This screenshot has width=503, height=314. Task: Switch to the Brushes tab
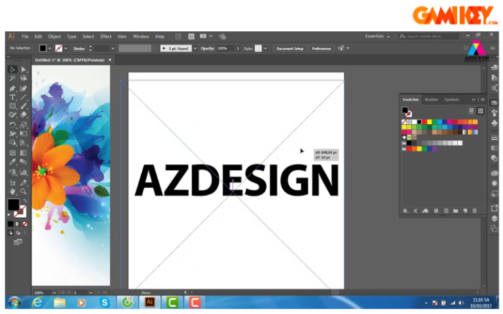[431, 99]
